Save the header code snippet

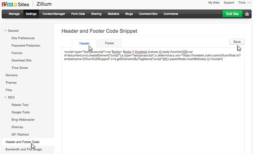point(237,42)
